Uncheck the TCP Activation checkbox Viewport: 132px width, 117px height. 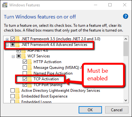click(25, 79)
